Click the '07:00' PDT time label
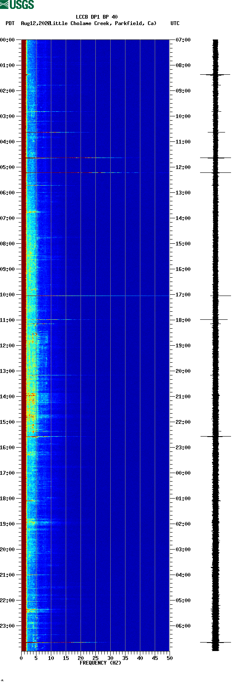Screen dimensions: 234x685 pyautogui.click(x=8, y=218)
